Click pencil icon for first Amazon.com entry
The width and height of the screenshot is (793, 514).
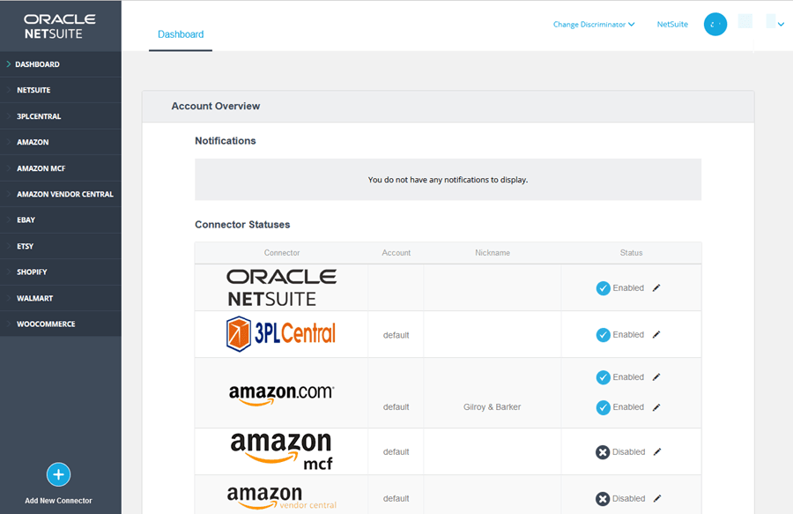[656, 376]
